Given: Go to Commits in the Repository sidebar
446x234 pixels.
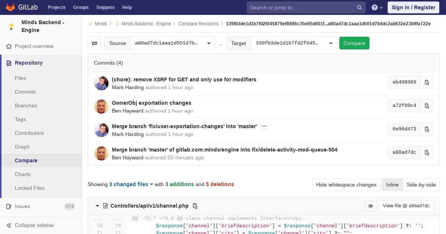Looking at the screenshot, I should (25, 92).
